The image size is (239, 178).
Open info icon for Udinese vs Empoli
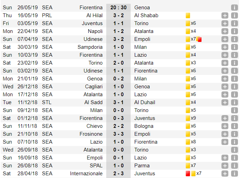pyautogui.click(x=234, y=39)
